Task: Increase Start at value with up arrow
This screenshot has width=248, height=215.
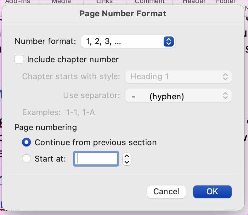Action: [127, 156]
